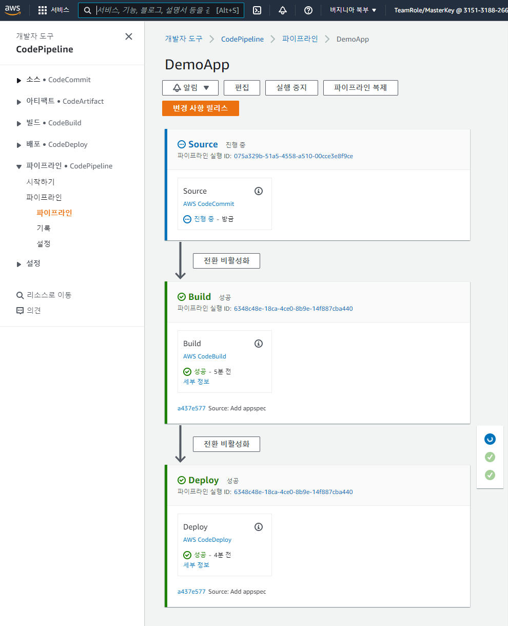
Task: Open the AWS CodeBuild link
Action: [x=205, y=356]
